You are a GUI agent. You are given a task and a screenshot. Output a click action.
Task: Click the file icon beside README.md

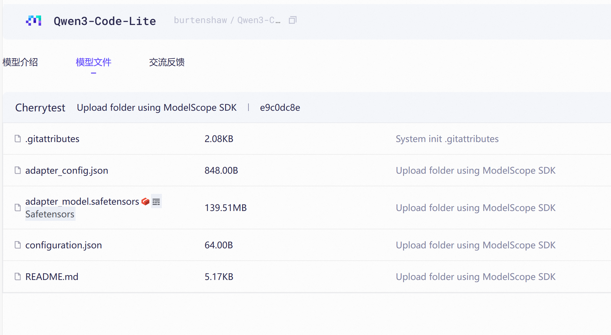point(18,276)
